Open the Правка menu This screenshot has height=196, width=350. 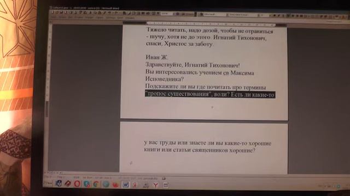click(x=62, y=17)
